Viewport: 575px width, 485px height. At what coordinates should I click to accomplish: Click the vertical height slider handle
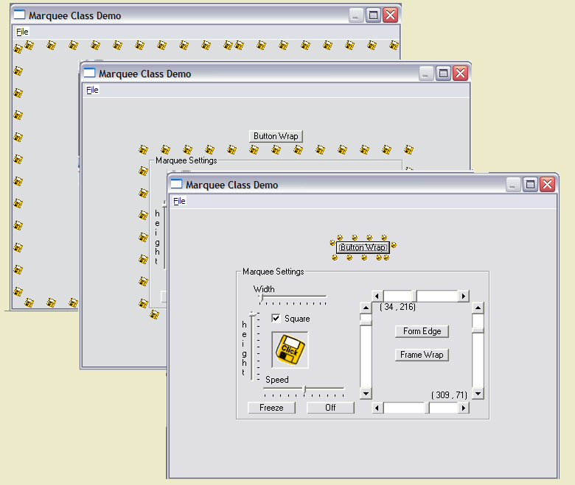252,314
